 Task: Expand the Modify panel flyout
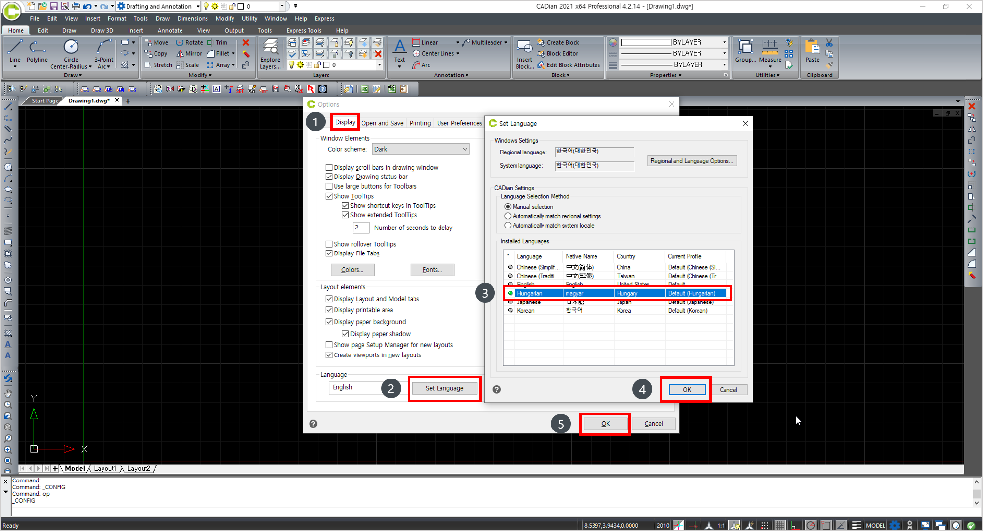[x=200, y=76]
